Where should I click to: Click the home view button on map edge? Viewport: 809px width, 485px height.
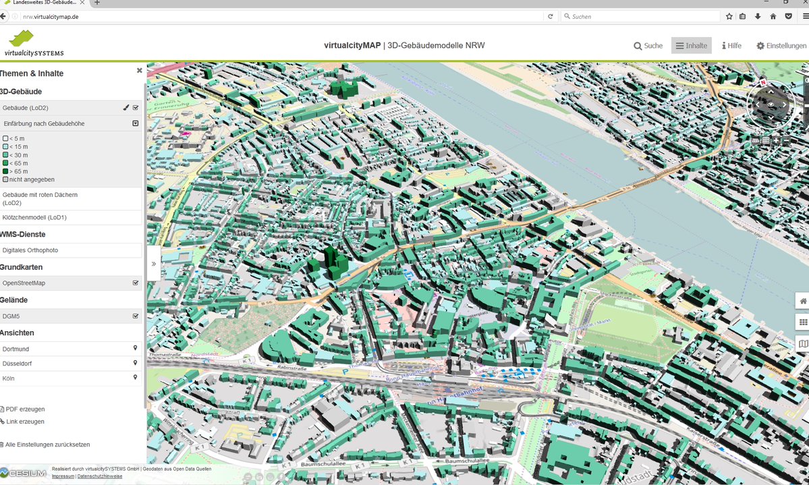click(803, 301)
